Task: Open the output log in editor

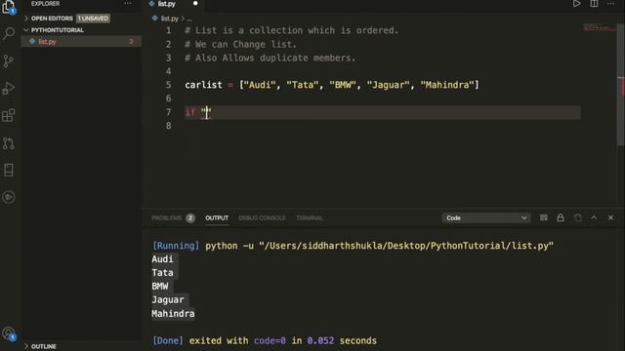Action: tap(577, 217)
